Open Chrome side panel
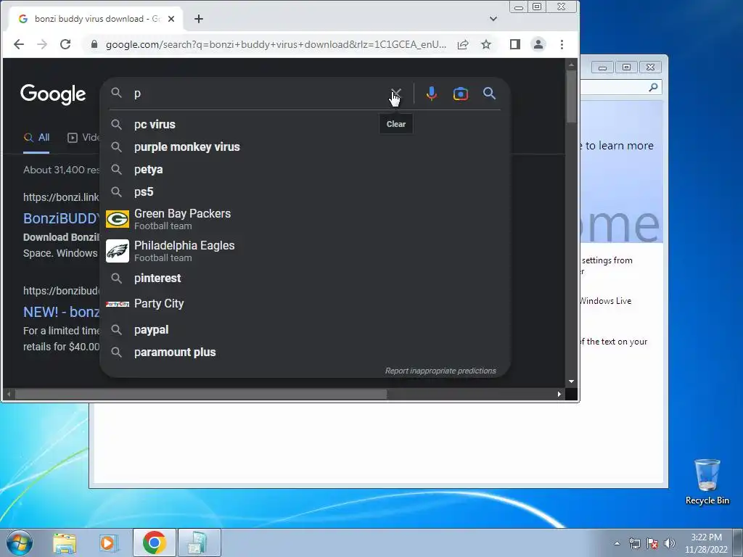This screenshot has width=743, height=557. click(515, 44)
